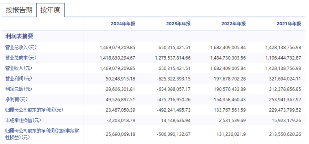
Task: Click the 2022年年报 column header
Action: 234,24
